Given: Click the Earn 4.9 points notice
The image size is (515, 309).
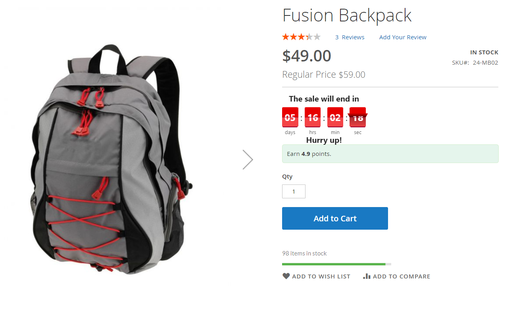Looking at the screenshot, I should [x=390, y=154].
